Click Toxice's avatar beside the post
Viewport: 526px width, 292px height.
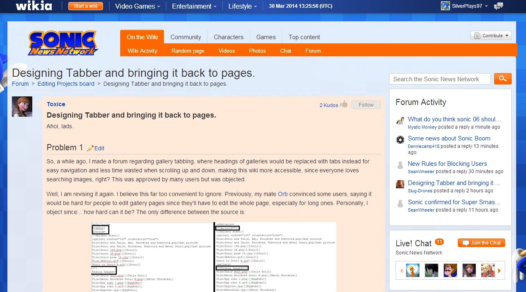(x=22, y=107)
